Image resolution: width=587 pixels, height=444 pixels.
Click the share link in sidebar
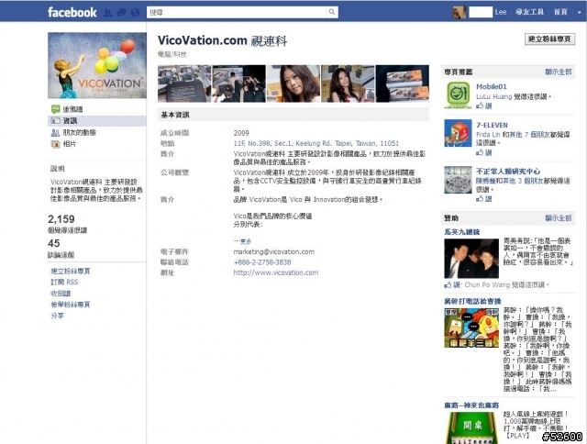[x=57, y=316]
